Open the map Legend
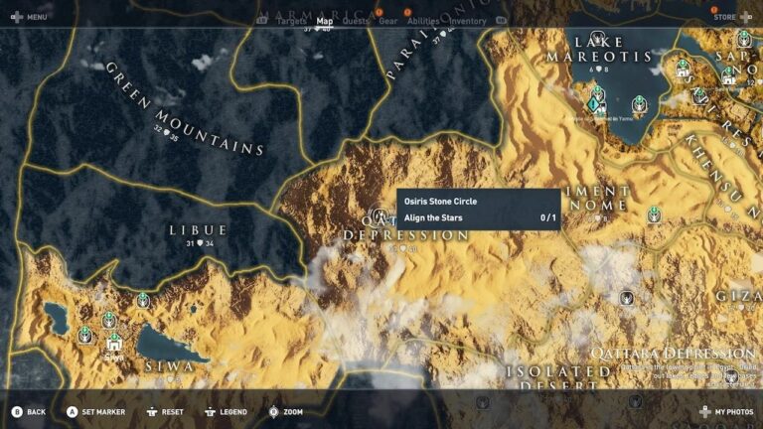Viewport: 763px width, 429px height. click(226, 412)
